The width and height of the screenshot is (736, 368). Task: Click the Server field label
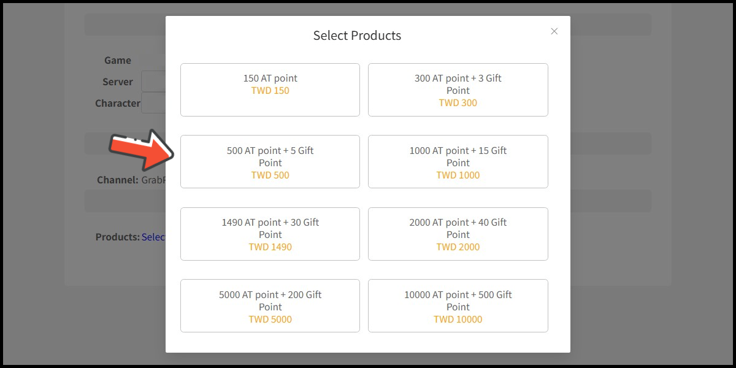[x=118, y=82]
